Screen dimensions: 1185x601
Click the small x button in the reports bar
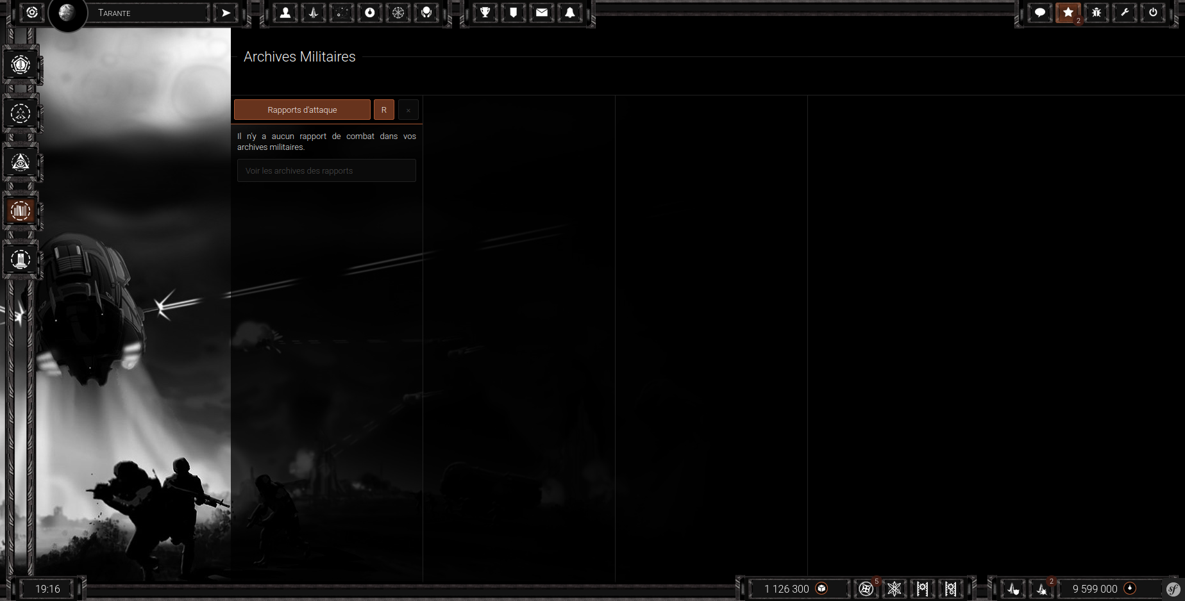[408, 110]
